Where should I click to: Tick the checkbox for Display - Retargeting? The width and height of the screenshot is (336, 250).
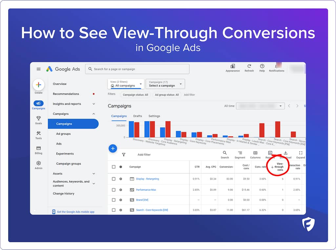click(114, 179)
